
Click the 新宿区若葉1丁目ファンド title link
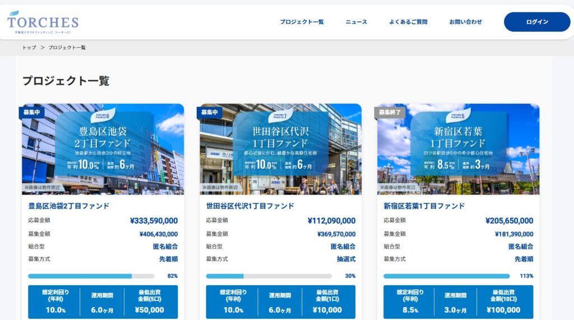click(x=424, y=206)
